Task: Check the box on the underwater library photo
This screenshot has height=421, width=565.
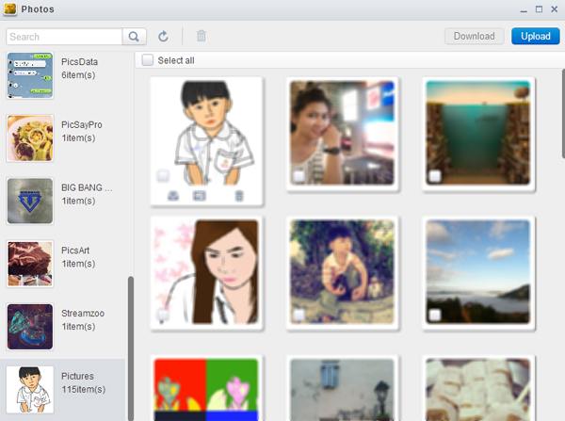Action: click(435, 176)
